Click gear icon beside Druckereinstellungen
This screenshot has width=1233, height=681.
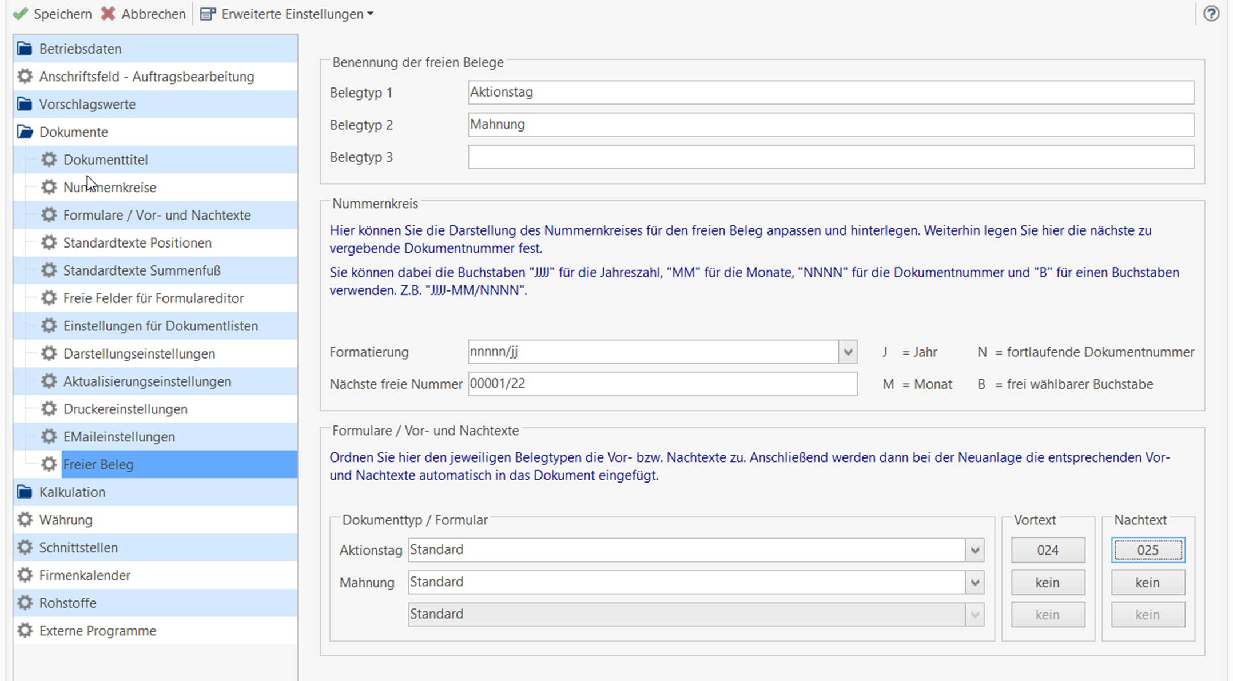pos(49,409)
